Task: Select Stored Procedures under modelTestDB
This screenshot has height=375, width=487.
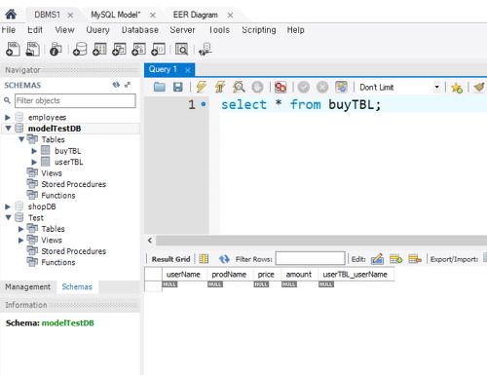Action: pos(74,184)
